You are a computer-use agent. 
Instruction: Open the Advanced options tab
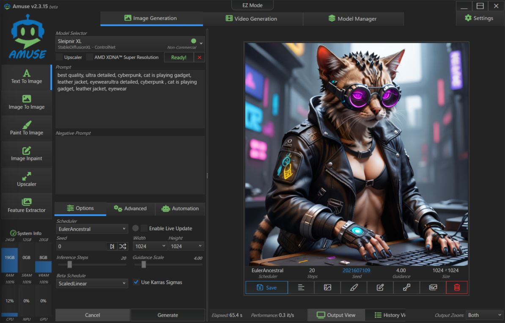[130, 208]
